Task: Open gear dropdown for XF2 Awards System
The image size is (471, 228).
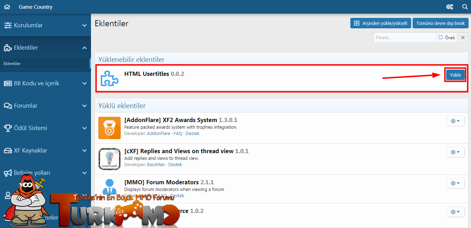Action: coord(455,121)
